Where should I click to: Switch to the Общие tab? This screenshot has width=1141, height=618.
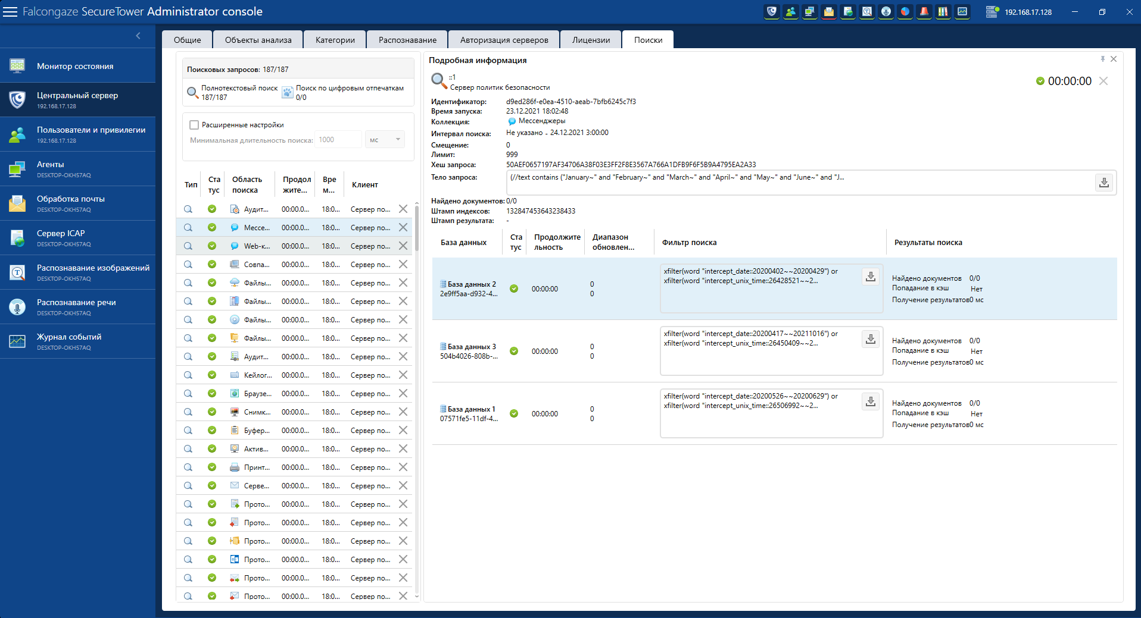point(187,40)
